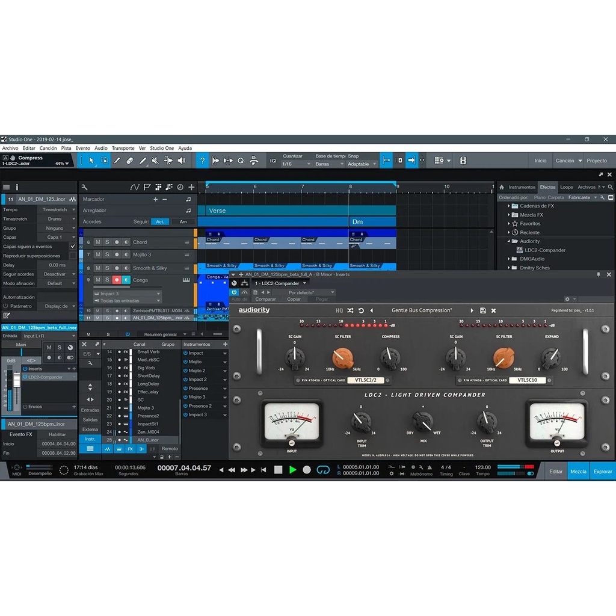
Task: Open the tempo track clock icon
Action: pos(180,188)
